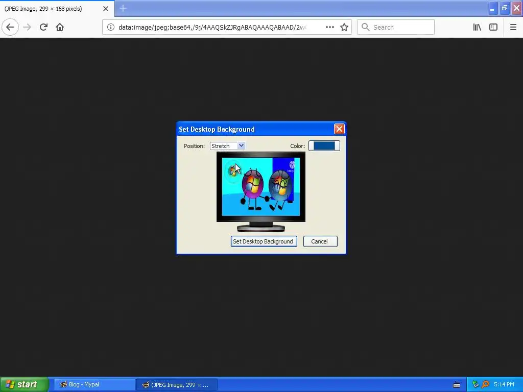523x392 pixels.
Task: Close the Set Desktop Background dialog
Action: tap(339, 129)
